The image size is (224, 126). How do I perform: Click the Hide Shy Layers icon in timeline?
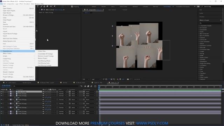coord(85,86)
